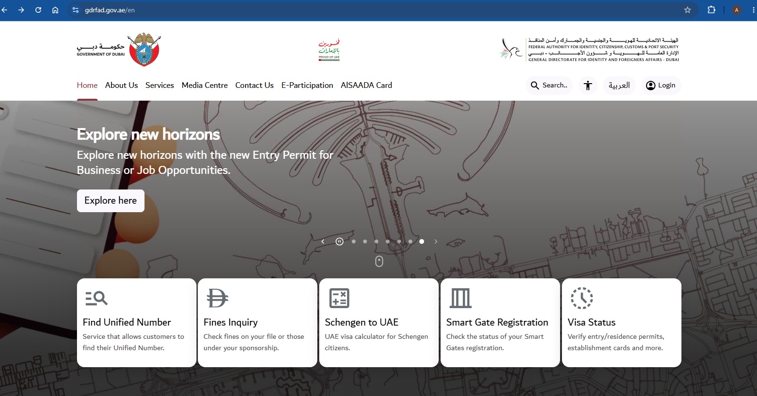This screenshot has width=757, height=396.
Task: Switch language to Arabic
Action: pyautogui.click(x=619, y=86)
